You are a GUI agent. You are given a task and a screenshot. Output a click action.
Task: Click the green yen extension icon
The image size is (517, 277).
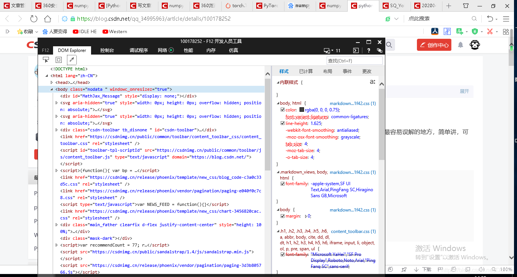(475, 32)
